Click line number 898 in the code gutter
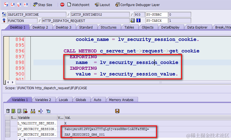This screenshot has height=140, width=231. (20, 62)
